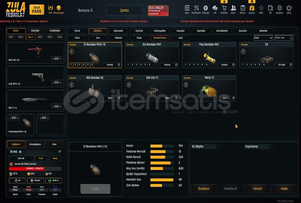Click next Stil arrow for MAC-10 [+5]
The image size is (301, 203).
pos(61,59)
